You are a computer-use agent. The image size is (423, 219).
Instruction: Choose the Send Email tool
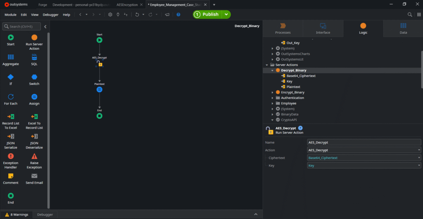(x=34, y=179)
